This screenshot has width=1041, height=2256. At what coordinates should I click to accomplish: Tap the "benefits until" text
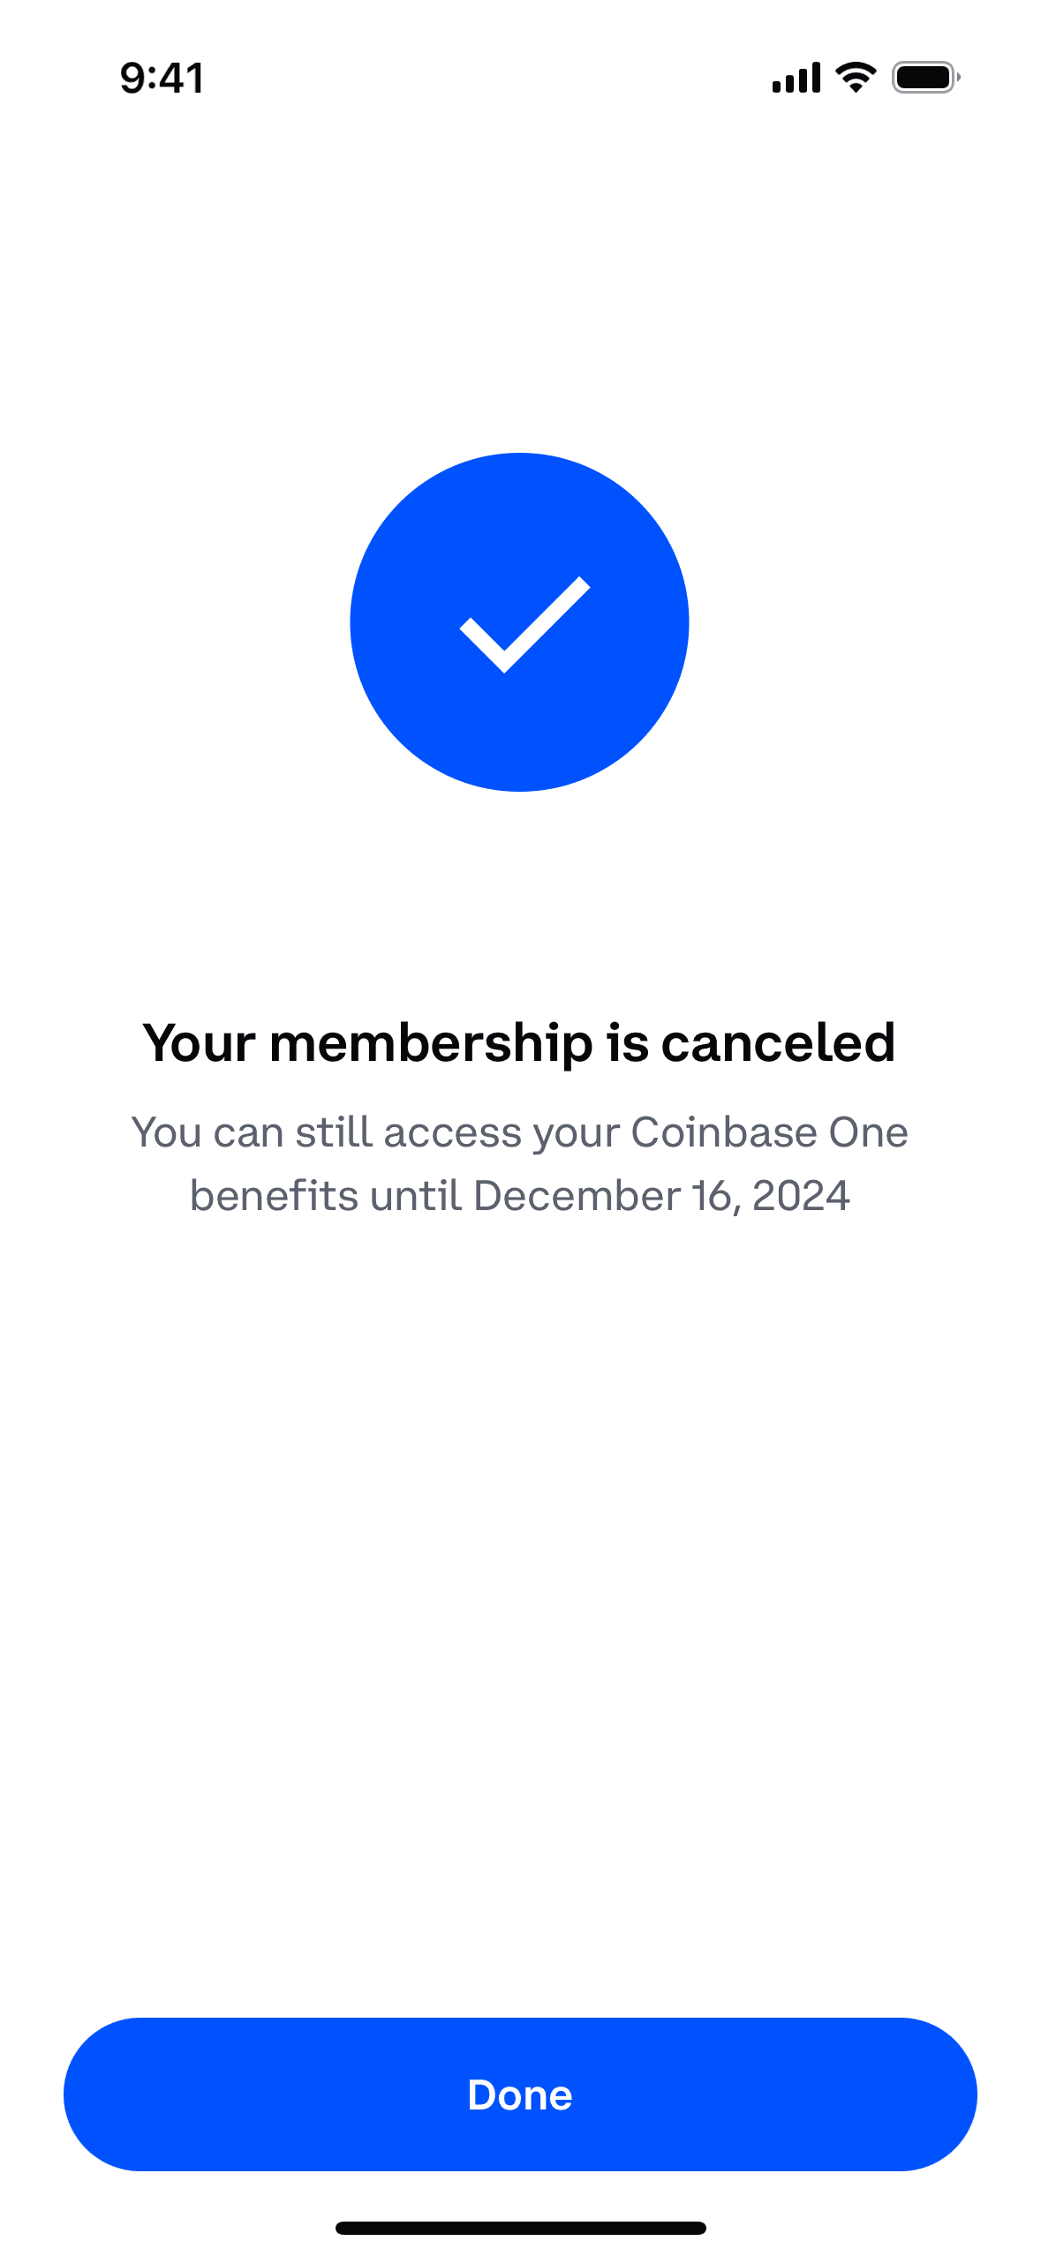326,1196
